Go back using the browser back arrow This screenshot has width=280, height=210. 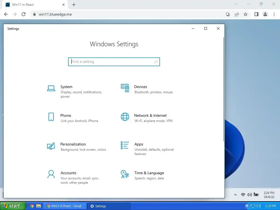coord(6,14)
